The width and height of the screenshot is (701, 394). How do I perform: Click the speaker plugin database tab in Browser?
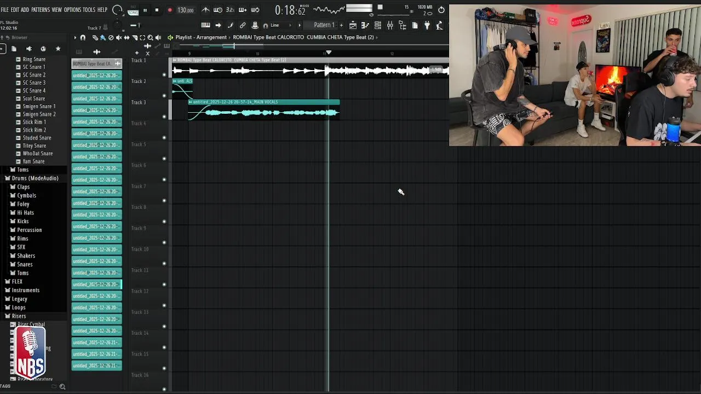28,49
